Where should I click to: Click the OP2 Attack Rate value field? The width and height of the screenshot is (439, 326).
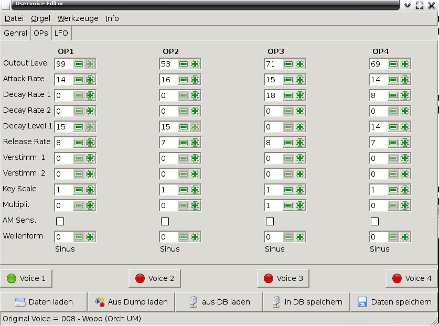169,80
